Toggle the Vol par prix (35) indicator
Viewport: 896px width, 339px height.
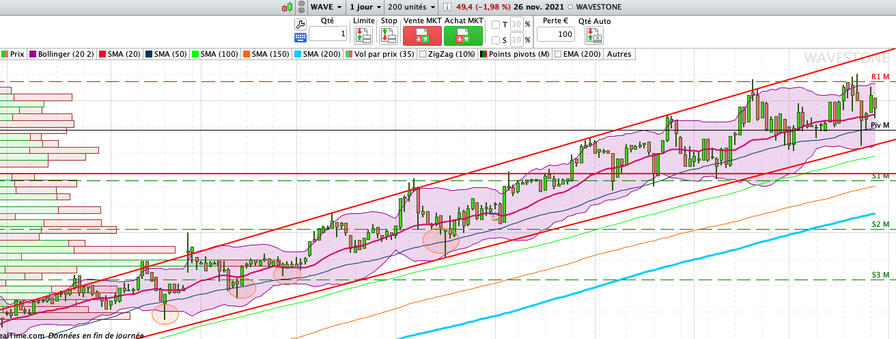[380, 54]
